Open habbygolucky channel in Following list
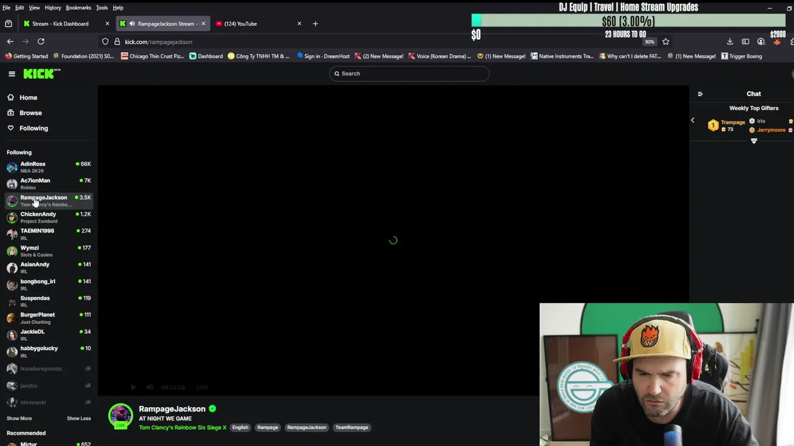The width and height of the screenshot is (794, 446). point(48,351)
